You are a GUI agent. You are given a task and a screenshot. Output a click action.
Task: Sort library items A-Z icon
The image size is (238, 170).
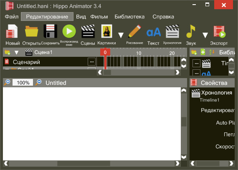point(212,52)
